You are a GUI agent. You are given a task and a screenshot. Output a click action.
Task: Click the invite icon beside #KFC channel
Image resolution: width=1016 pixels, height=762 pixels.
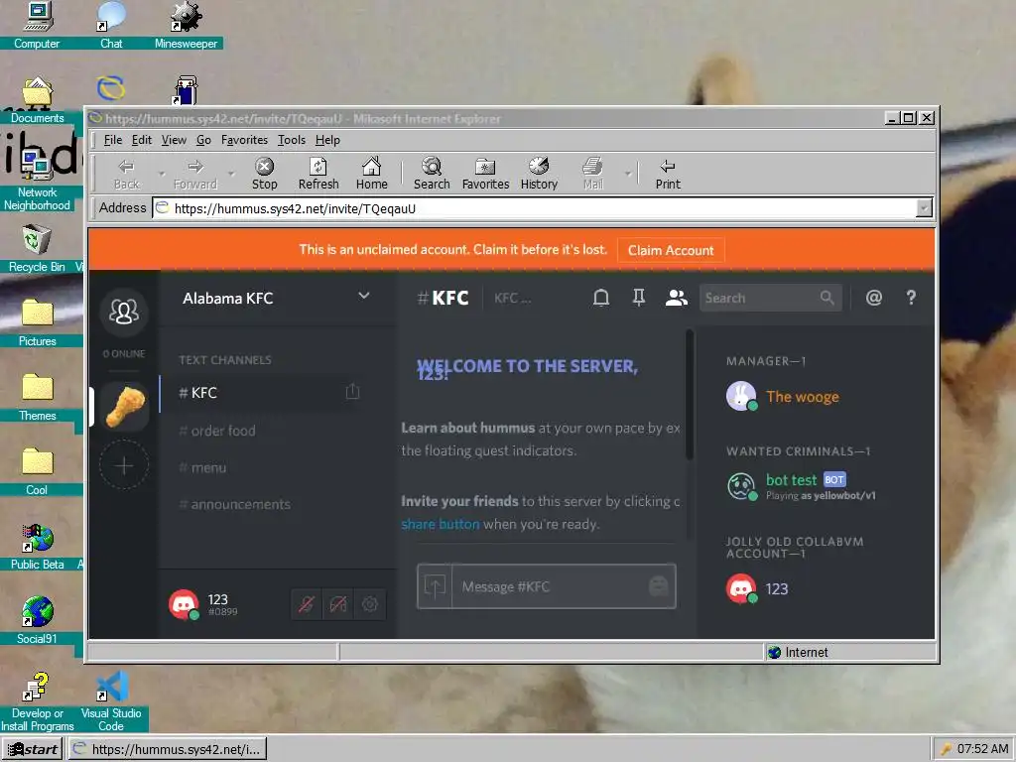352,391
